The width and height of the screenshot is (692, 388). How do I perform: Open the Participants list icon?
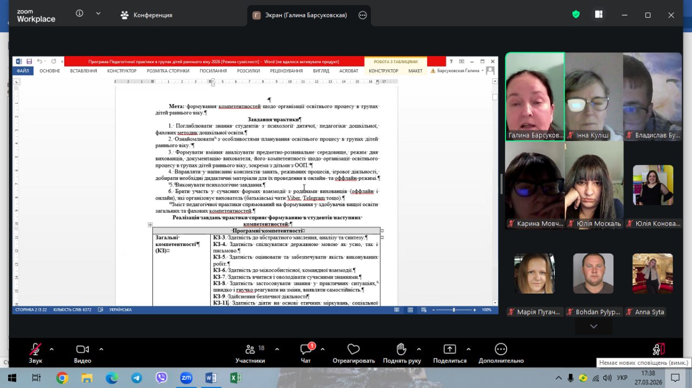tap(250, 350)
